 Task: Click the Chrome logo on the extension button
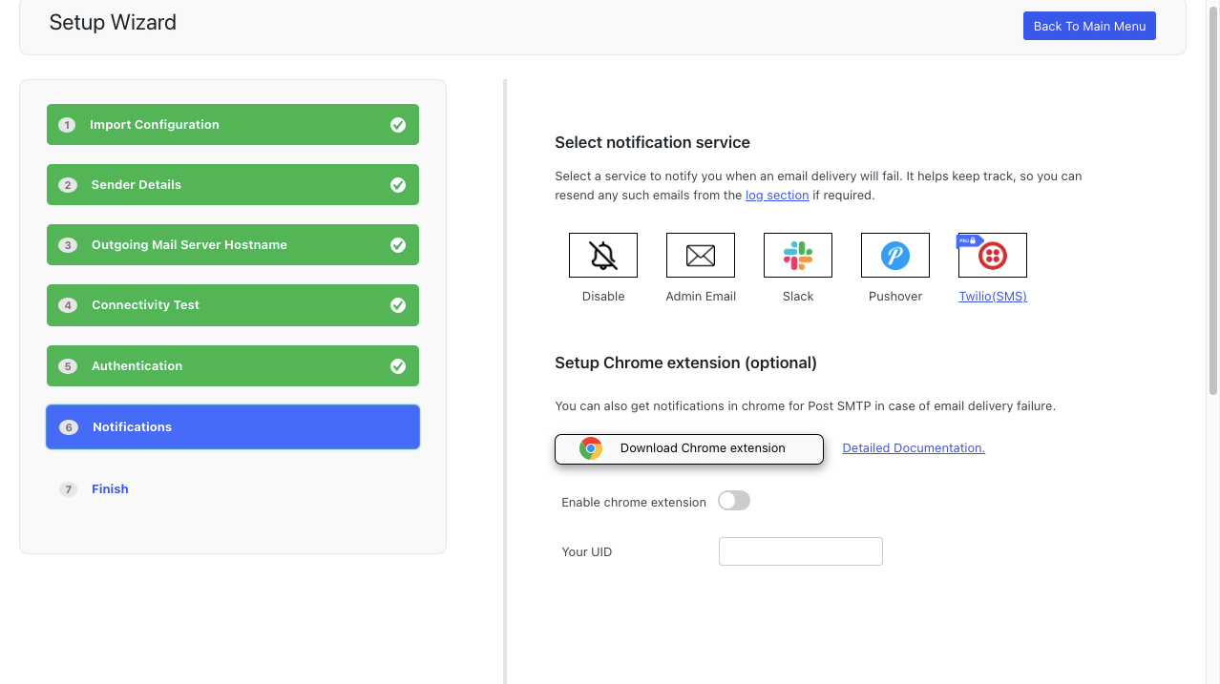(589, 447)
